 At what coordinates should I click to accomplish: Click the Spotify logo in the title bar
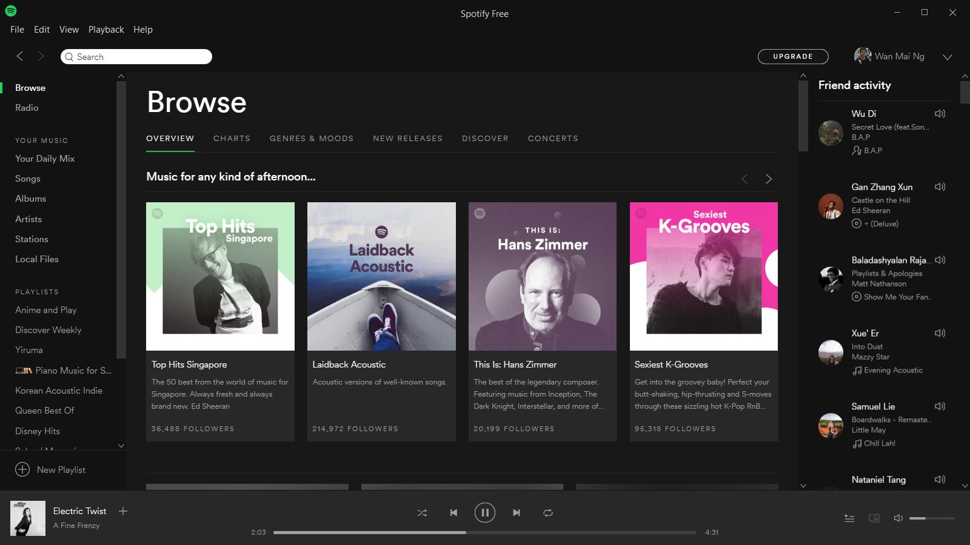(11, 10)
